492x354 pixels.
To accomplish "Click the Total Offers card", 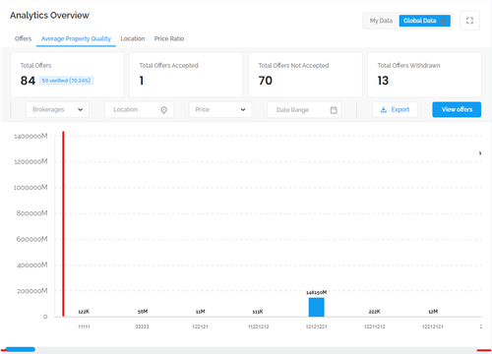I will (x=67, y=75).
